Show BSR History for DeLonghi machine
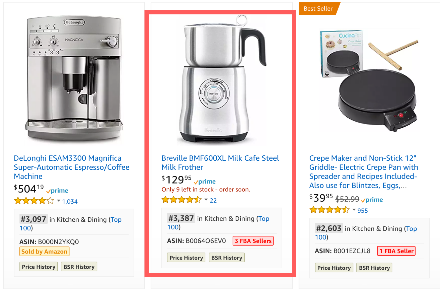This screenshot has height=289, width=440. coord(79,267)
